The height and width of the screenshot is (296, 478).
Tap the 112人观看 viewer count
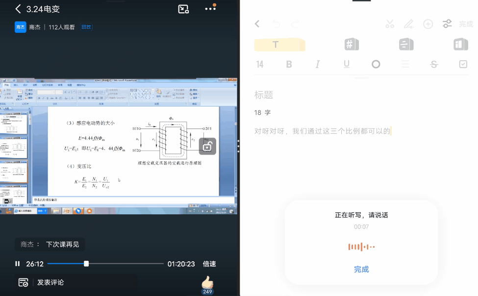(62, 27)
